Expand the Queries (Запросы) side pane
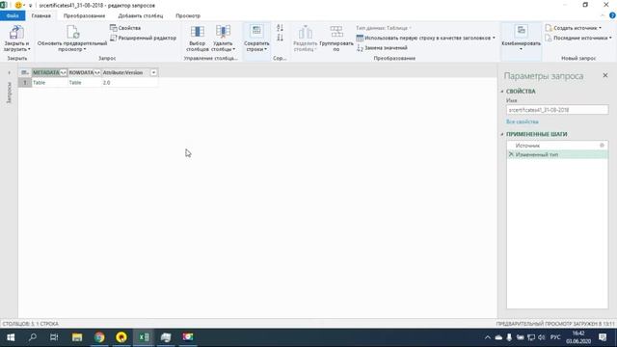The image size is (617, 347). pyautogui.click(x=9, y=73)
